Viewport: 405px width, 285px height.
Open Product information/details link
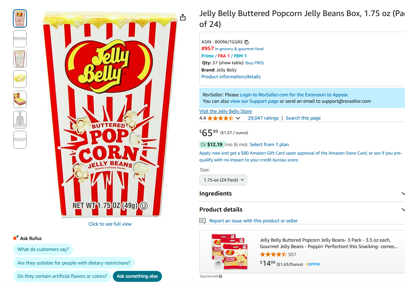[231, 77]
